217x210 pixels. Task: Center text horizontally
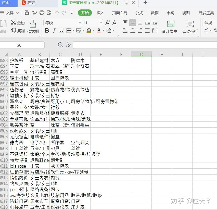[x=133, y=30]
